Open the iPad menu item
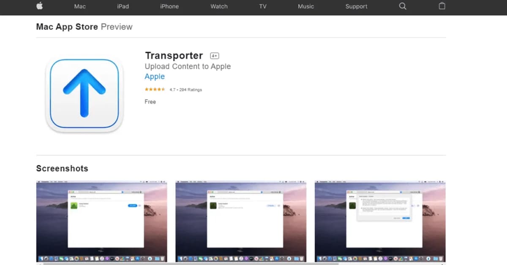The image size is (507, 265). point(123,6)
